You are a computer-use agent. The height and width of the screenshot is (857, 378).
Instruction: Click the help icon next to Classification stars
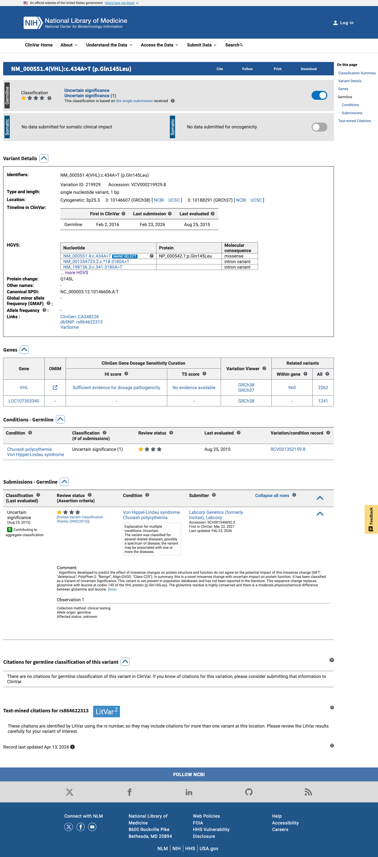point(49,98)
